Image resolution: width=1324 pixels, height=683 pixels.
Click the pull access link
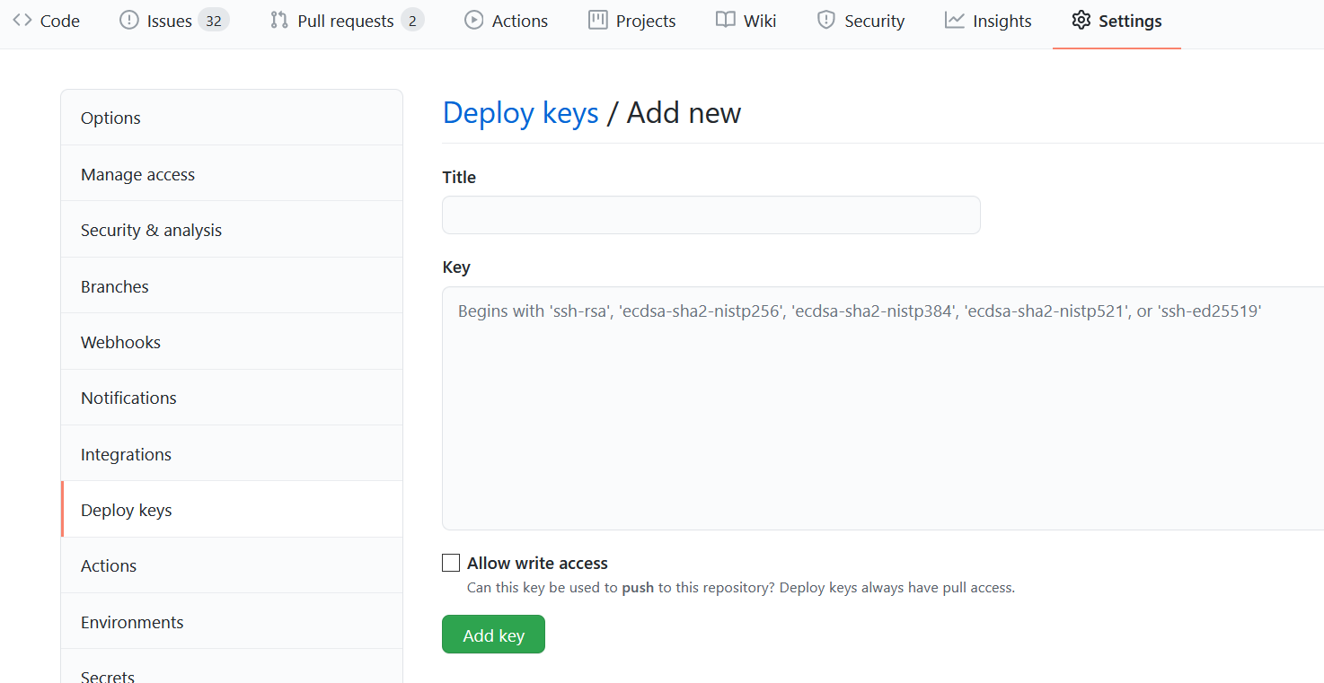point(976,587)
